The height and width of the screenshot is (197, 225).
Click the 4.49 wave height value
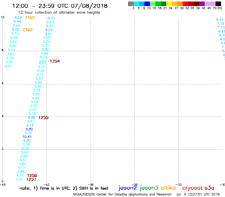(x=36, y=98)
